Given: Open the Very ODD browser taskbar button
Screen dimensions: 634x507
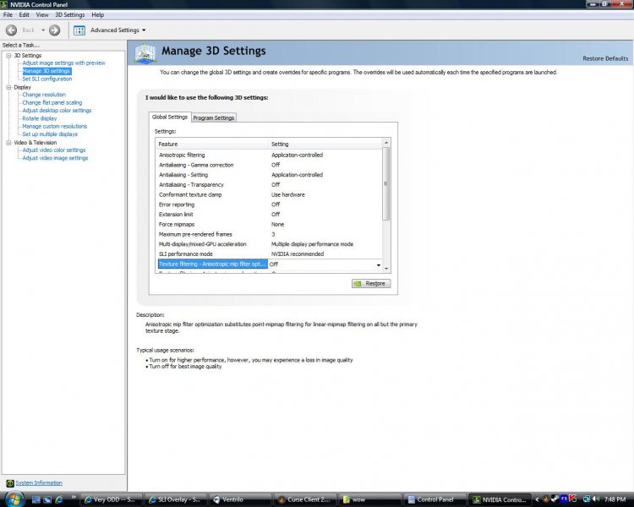Looking at the screenshot, I should click(x=111, y=499).
